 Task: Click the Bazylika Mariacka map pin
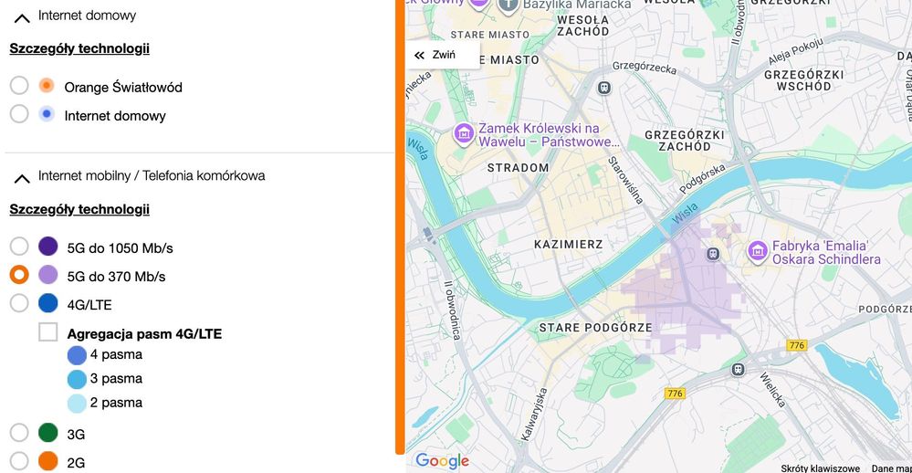tap(508, 5)
